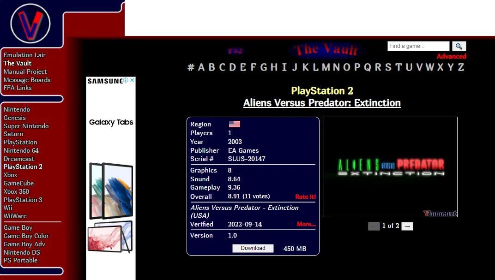Browse games starting with letter F
The width and height of the screenshot is (495, 280).
(253, 67)
